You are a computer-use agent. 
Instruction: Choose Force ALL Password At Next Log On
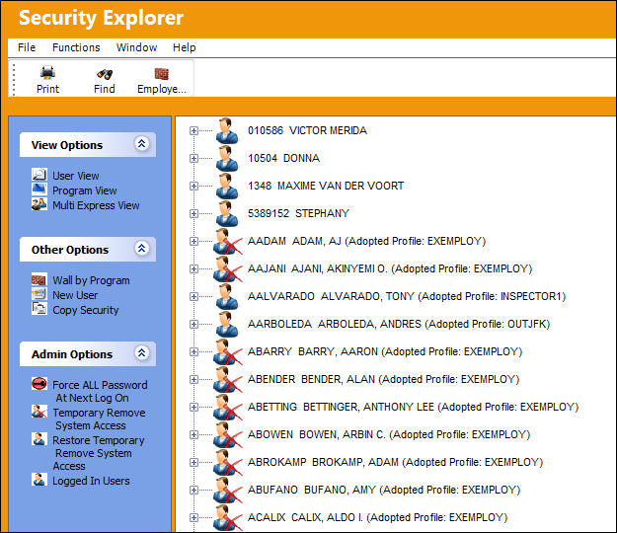point(100,391)
